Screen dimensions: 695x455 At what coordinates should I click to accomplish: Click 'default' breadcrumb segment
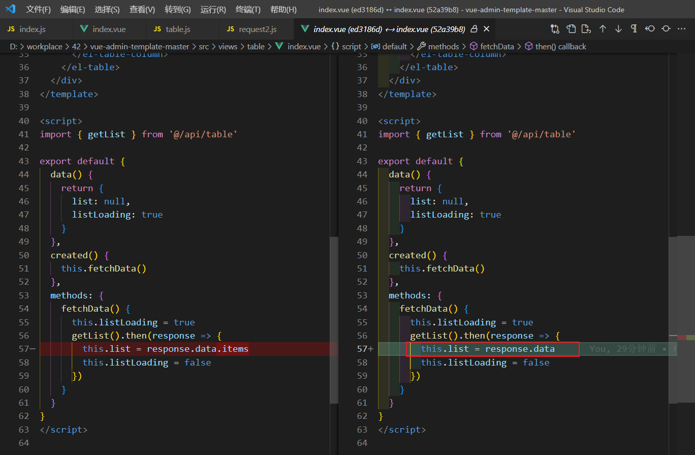395,46
